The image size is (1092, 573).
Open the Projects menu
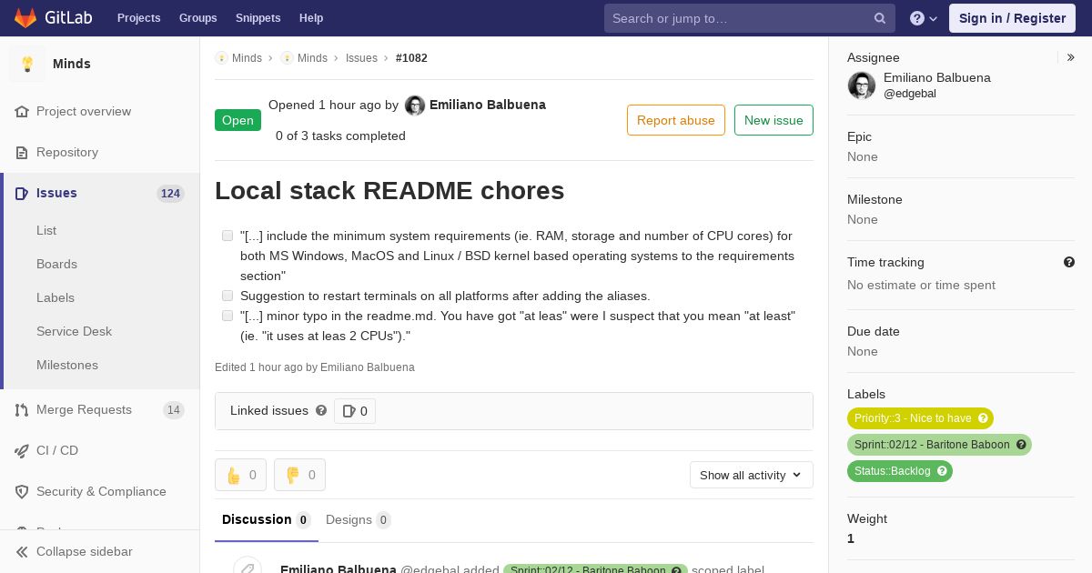pos(138,18)
